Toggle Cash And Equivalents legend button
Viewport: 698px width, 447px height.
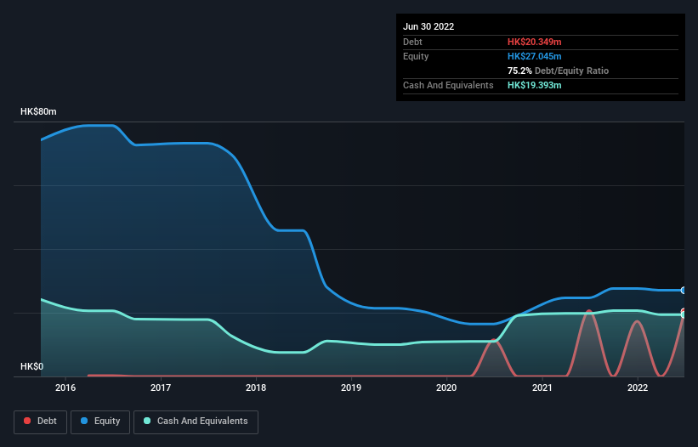196,422
